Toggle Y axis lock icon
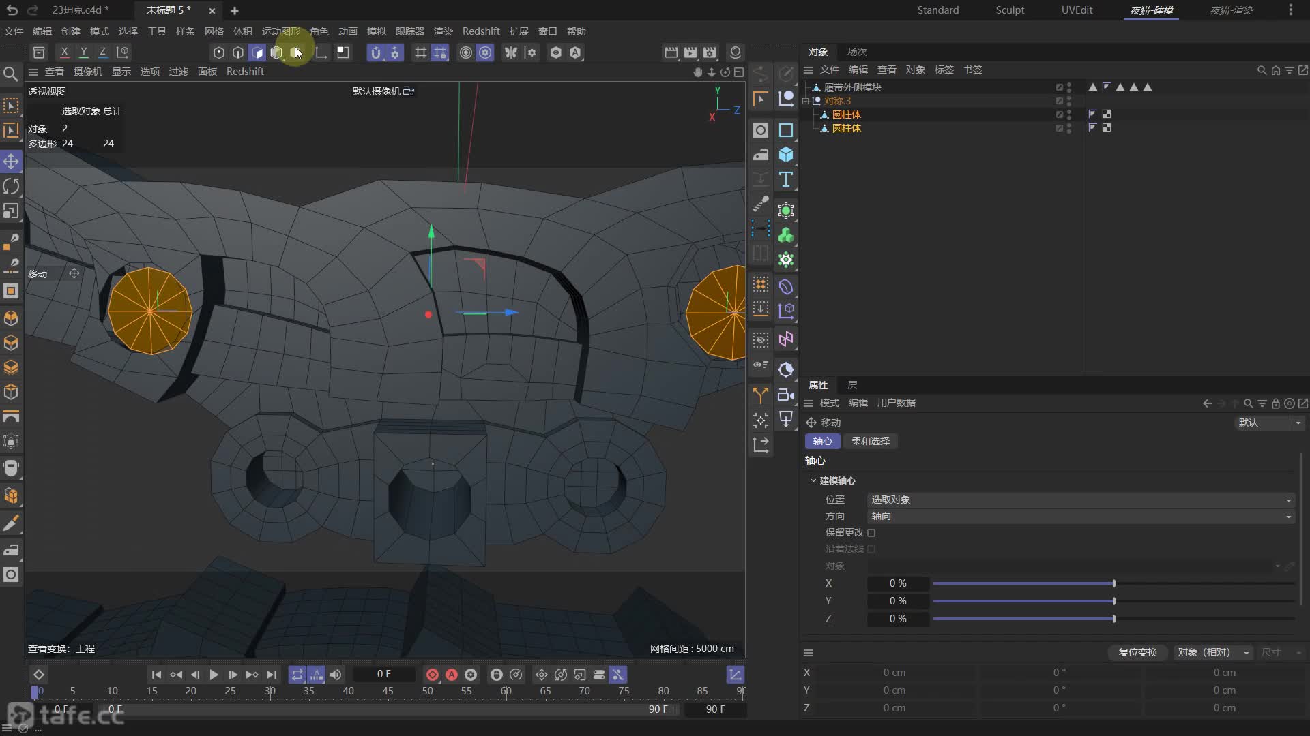Viewport: 1310px width, 736px height. [83, 52]
